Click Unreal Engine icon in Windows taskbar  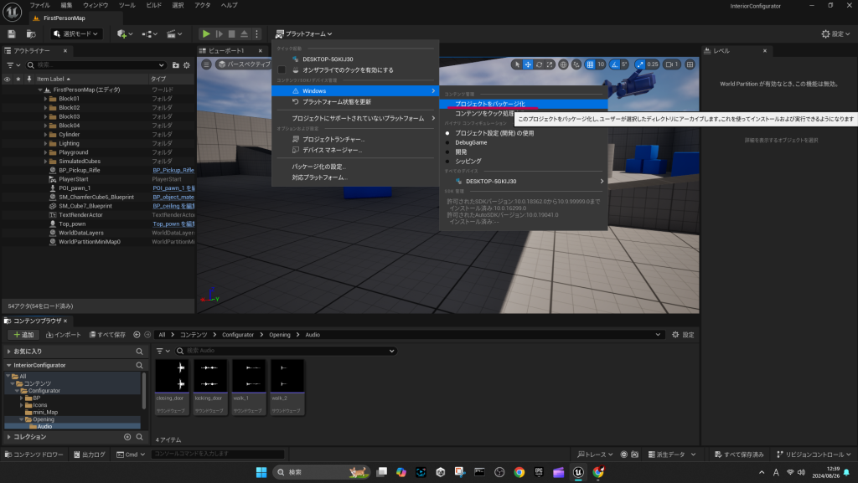577,472
